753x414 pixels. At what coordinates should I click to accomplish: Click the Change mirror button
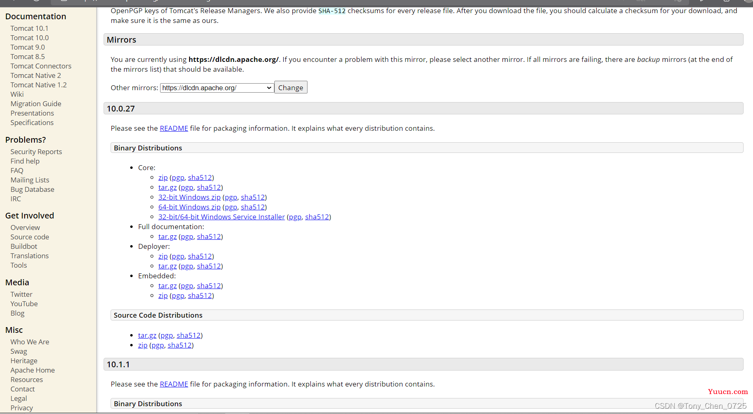[x=291, y=88]
